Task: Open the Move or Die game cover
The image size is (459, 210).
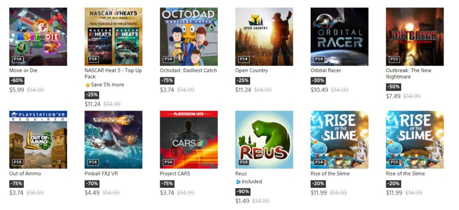Action: (x=38, y=36)
